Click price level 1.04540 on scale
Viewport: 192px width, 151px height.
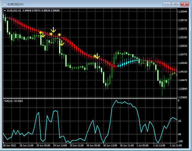(x=183, y=63)
